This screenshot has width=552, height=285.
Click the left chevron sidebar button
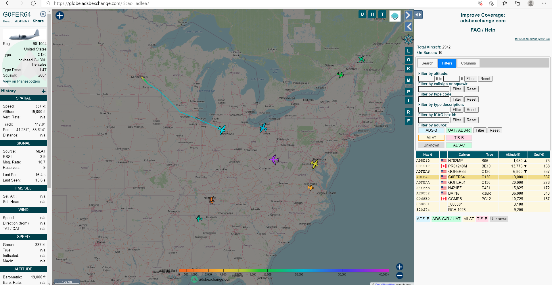coord(408,27)
